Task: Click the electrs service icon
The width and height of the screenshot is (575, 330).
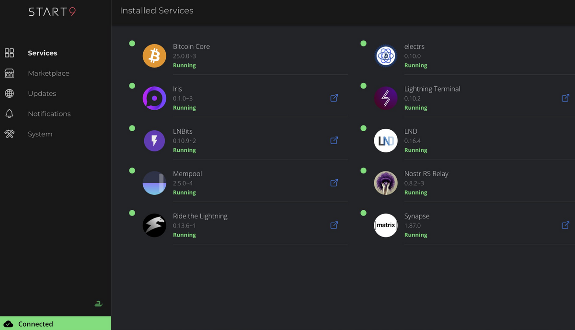Action: tap(386, 56)
